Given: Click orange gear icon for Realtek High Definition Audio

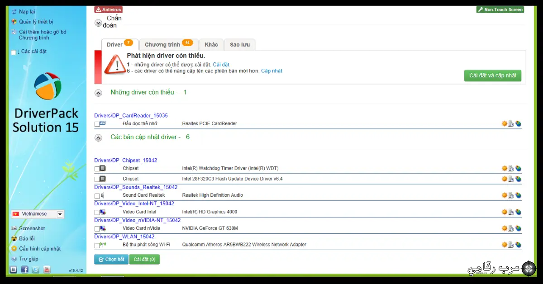Looking at the screenshot, I should [x=505, y=195].
